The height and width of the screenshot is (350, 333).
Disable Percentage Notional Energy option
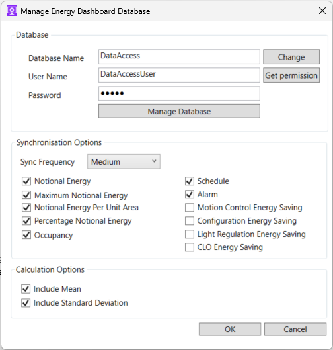[26, 221]
